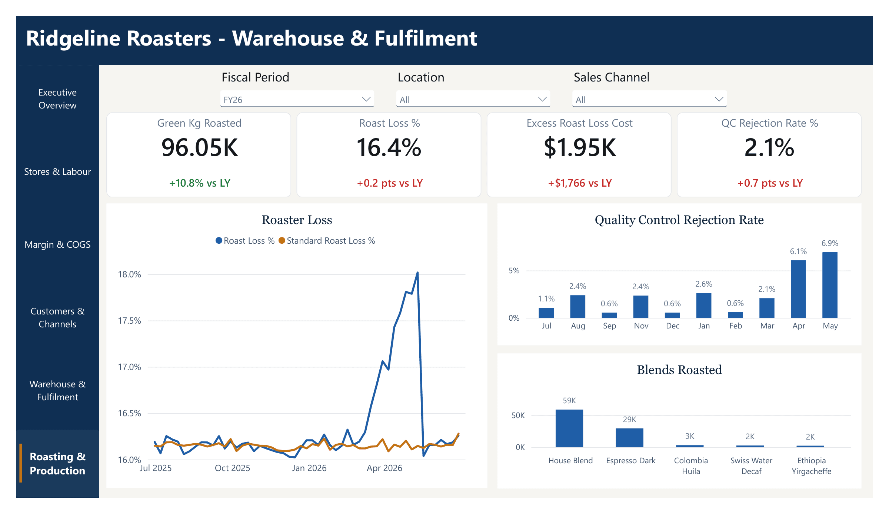Select the Jul rejection rate bar
Viewport: 889px width, 514px height.
point(546,313)
